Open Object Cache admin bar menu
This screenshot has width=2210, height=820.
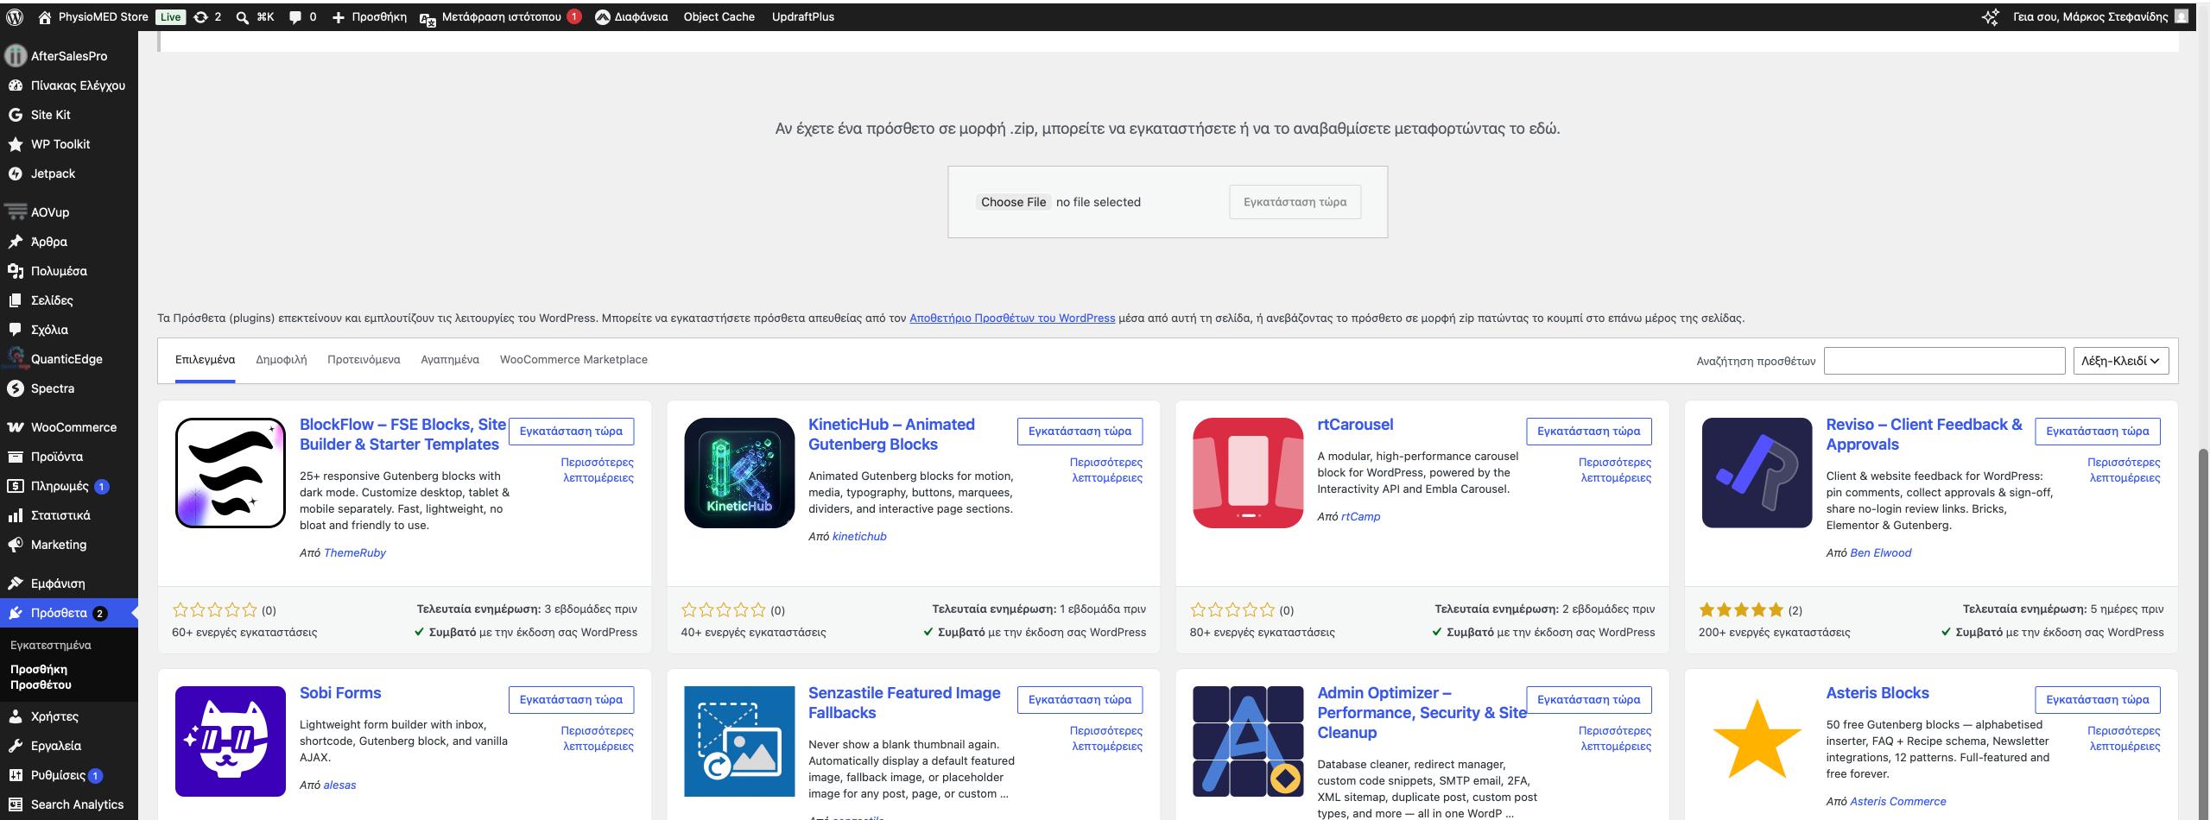click(719, 16)
